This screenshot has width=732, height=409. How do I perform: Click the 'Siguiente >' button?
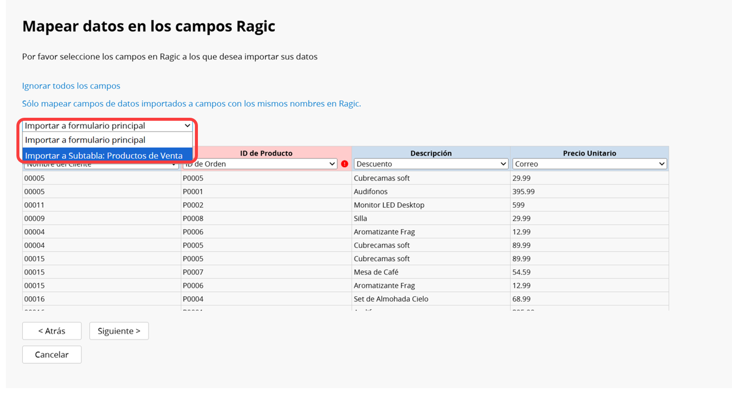tap(119, 331)
